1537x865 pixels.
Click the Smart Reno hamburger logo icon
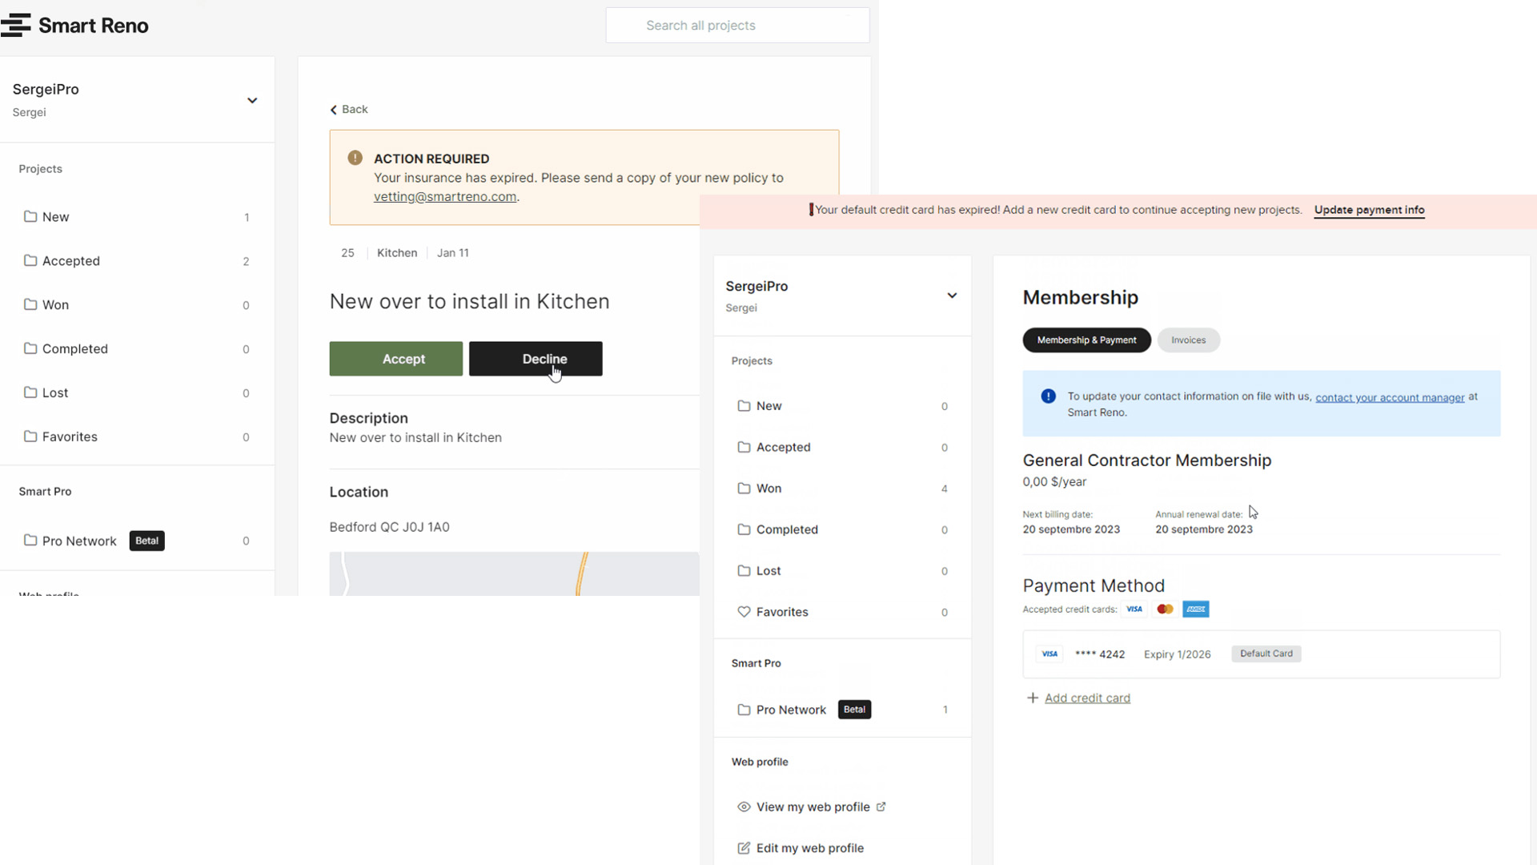[x=16, y=26]
